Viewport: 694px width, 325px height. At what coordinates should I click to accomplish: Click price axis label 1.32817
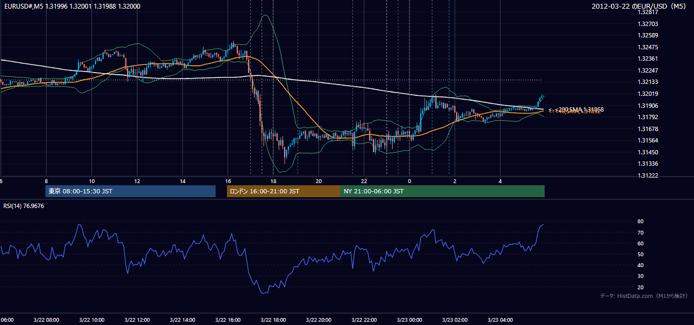[648, 12]
